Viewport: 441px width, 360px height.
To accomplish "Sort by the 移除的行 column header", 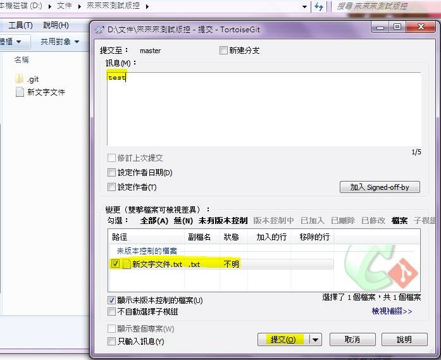I will pos(312,237).
